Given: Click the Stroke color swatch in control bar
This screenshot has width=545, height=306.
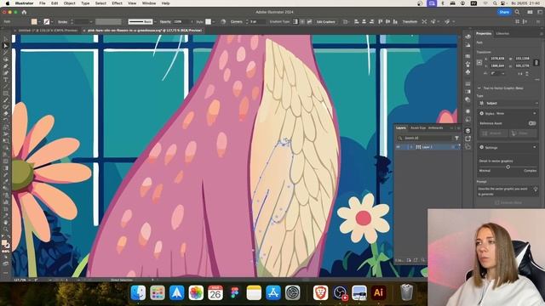Looking at the screenshot, I should (47, 21).
